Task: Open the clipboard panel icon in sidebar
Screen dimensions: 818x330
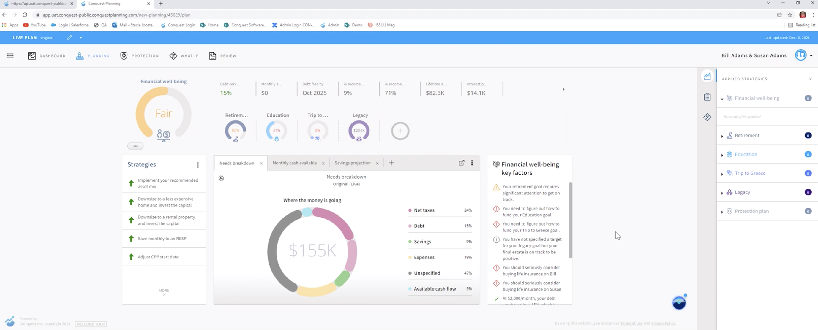Action: coord(707,97)
